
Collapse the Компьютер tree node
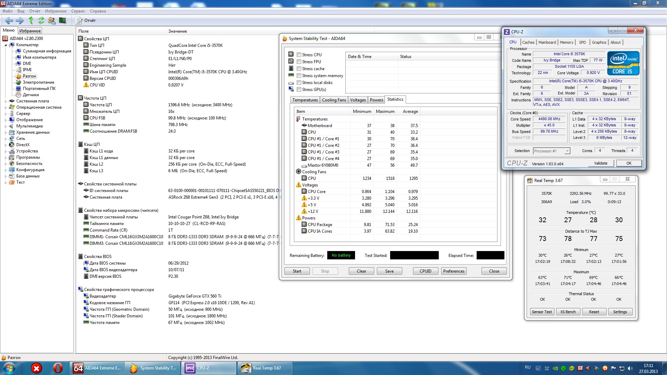tap(6, 45)
